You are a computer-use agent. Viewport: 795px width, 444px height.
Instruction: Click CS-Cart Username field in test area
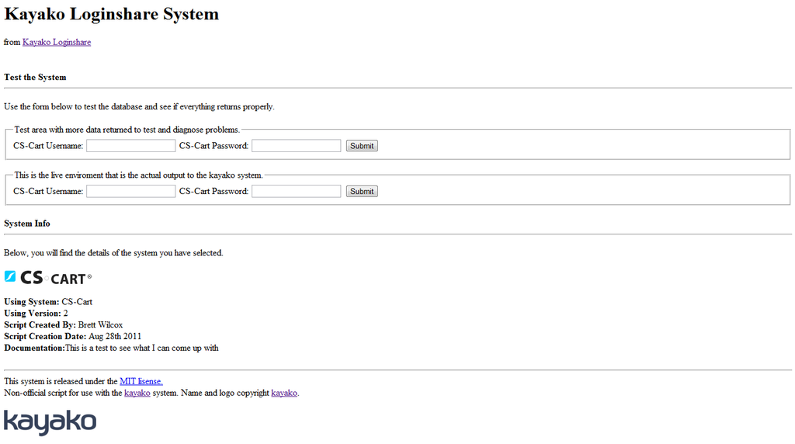click(130, 146)
